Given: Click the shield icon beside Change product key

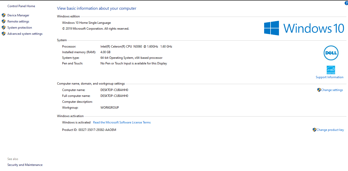Looking at the screenshot, I should pos(314,130).
